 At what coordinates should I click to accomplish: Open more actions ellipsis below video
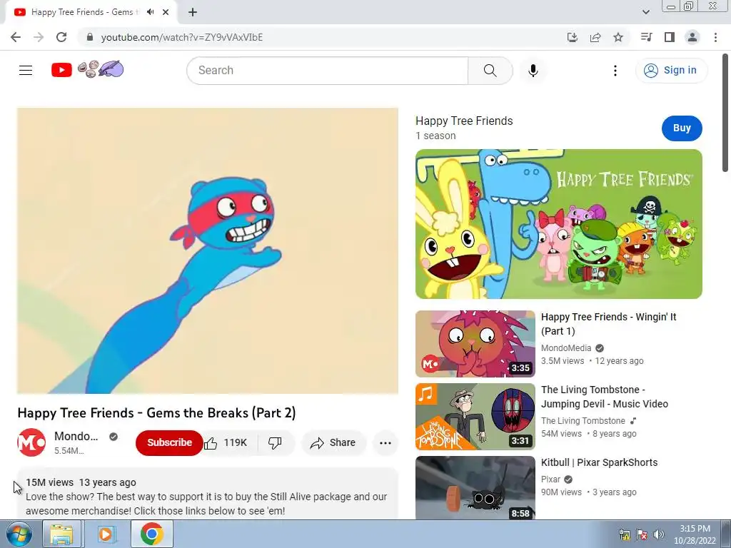tap(385, 442)
